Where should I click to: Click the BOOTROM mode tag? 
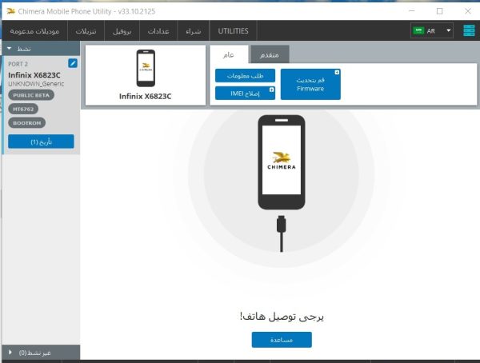(x=27, y=123)
